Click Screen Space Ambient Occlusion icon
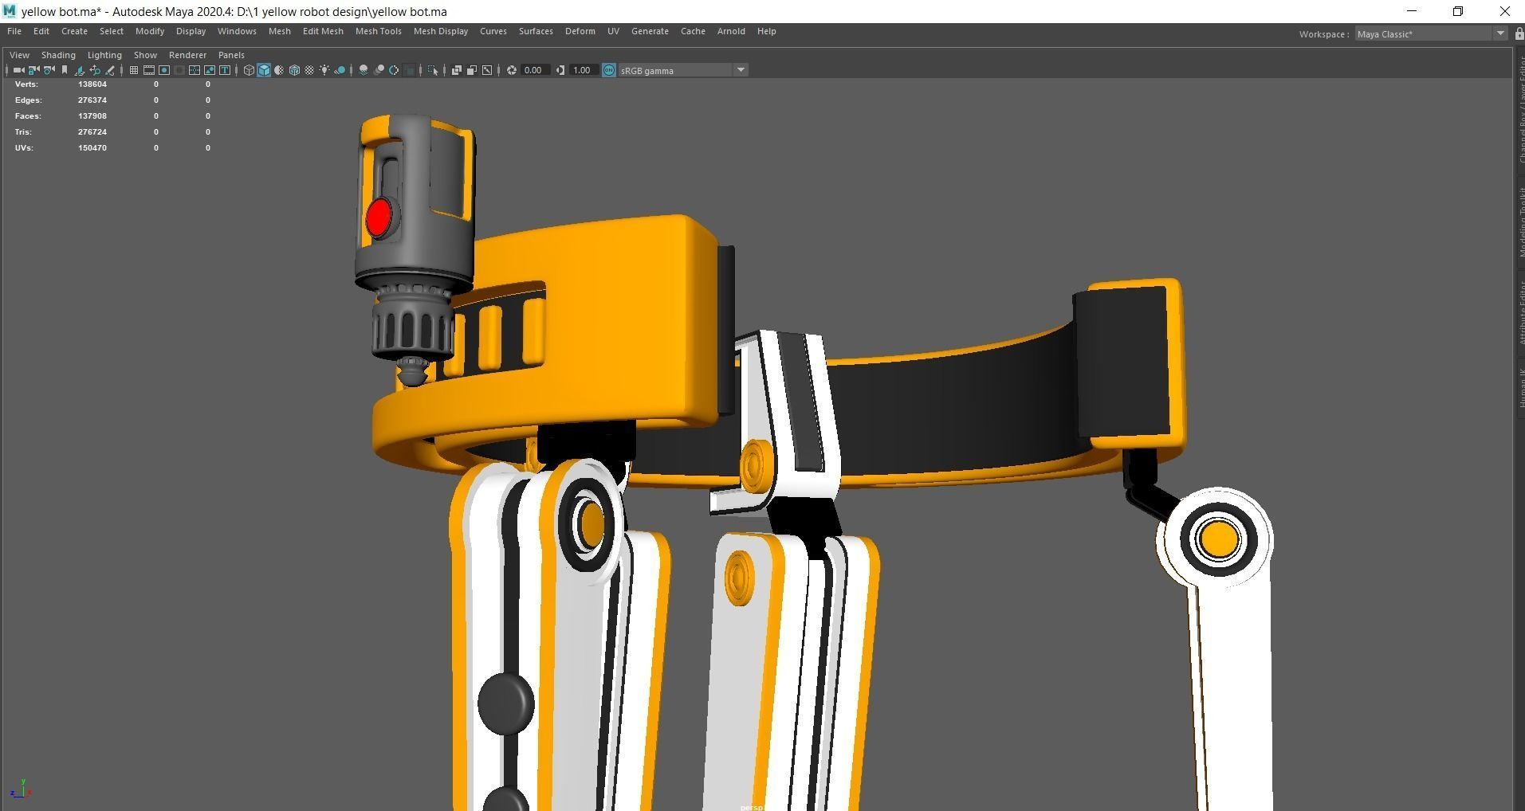Viewport: 1525px width, 811px height. (x=364, y=70)
